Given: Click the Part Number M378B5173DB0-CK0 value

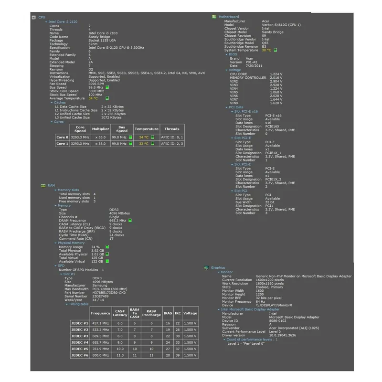Looking at the screenshot, I should tap(109, 293).
